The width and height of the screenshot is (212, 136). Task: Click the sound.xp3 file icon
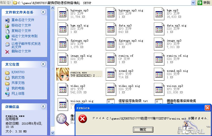pyautogui.click(x=111, y=74)
